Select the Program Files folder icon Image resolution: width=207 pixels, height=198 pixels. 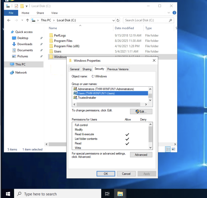tap(51, 41)
